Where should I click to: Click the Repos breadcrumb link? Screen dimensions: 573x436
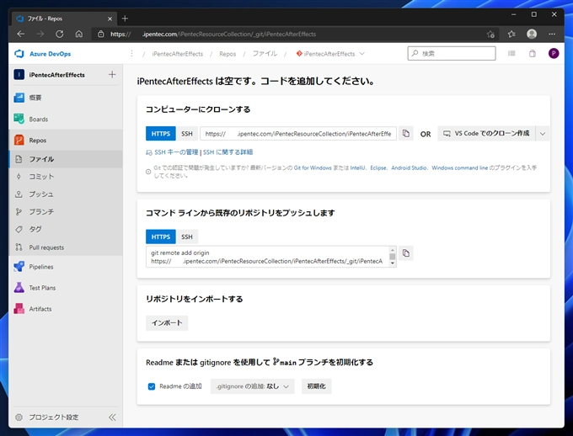click(x=228, y=54)
